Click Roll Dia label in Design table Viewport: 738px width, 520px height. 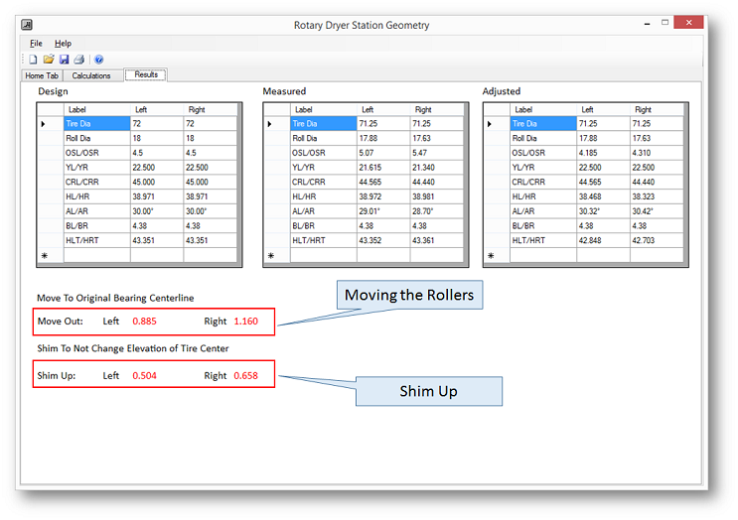(97, 138)
